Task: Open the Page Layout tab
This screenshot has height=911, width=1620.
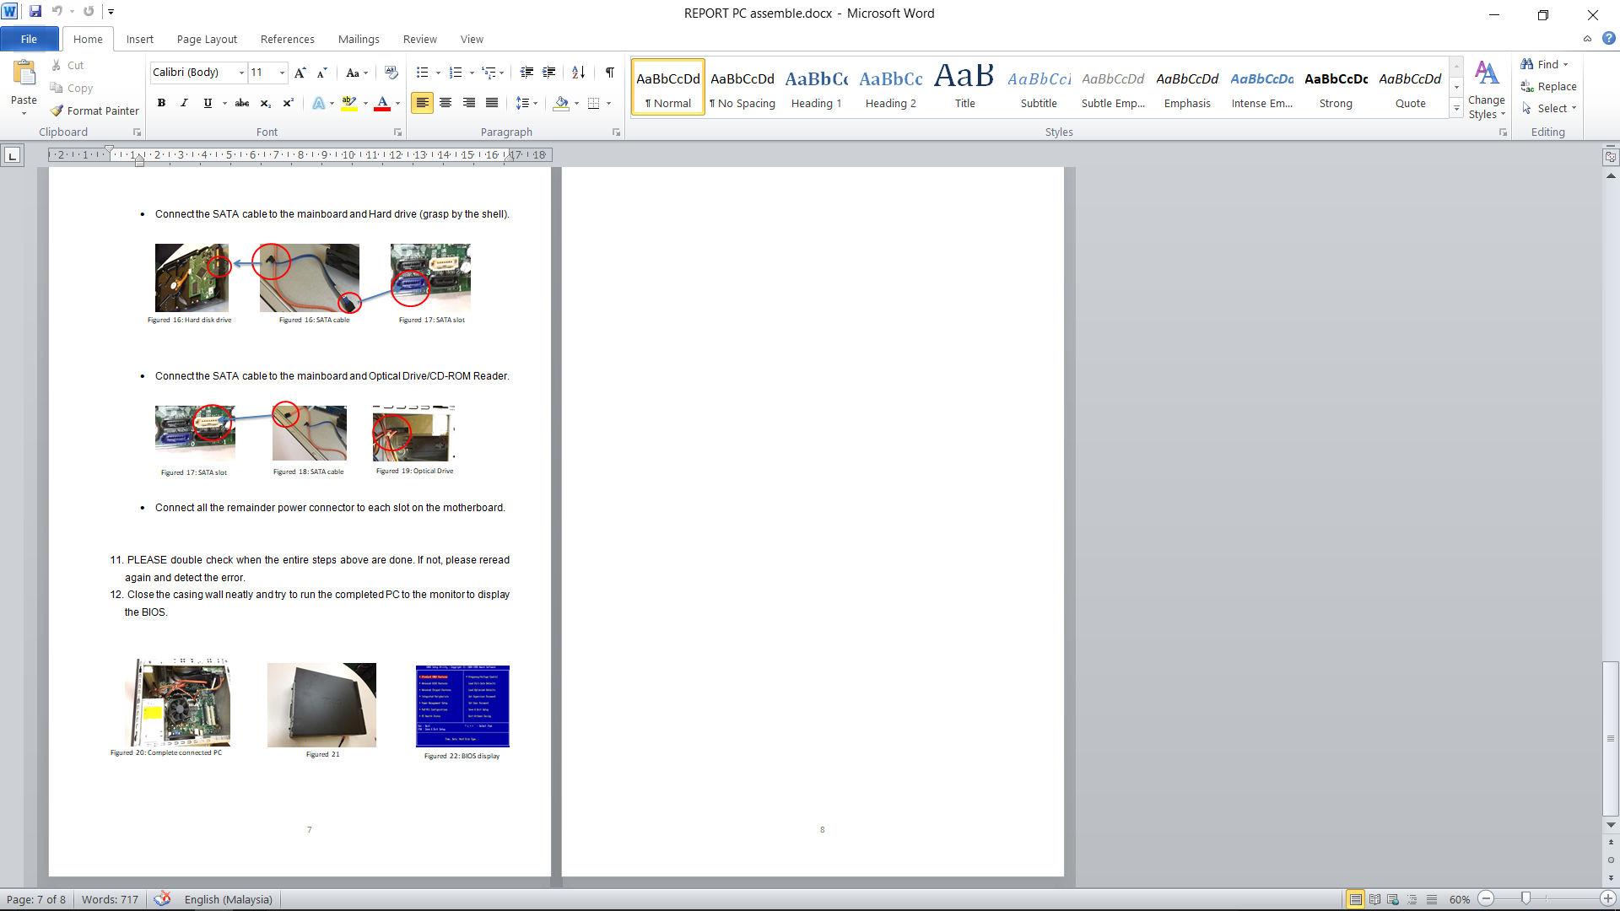Action: 207,39
